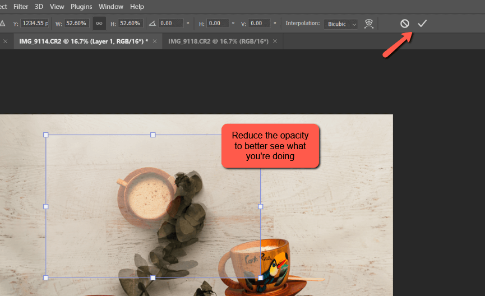Click the rotation angle value field

(x=170, y=24)
